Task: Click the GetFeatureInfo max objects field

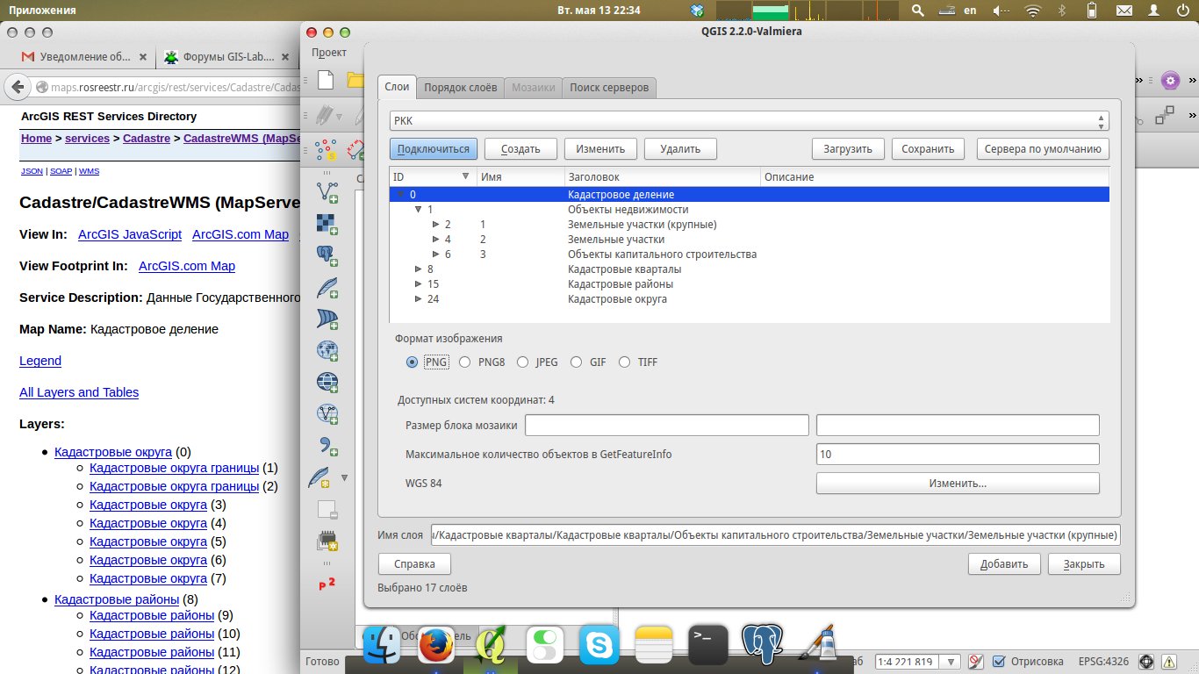Action: pos(958,455)
